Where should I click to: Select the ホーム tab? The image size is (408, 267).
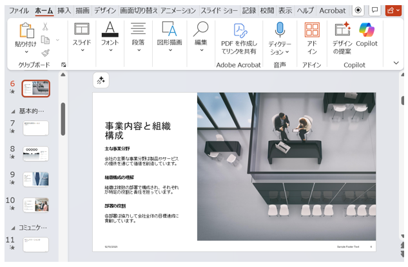tap(44, 11)
